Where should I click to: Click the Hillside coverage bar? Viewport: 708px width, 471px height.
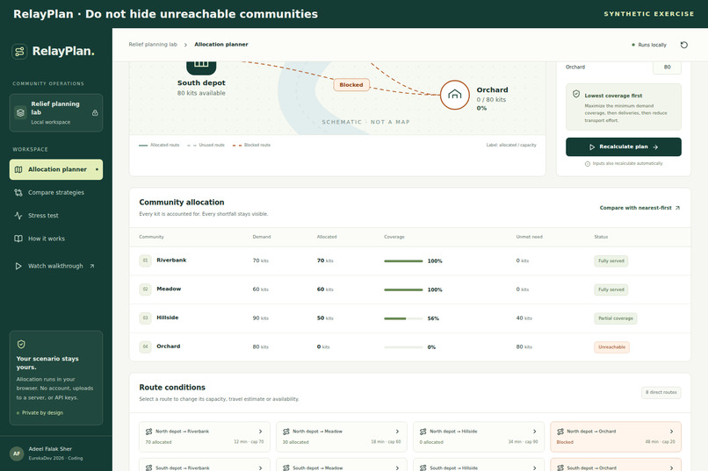403,318
